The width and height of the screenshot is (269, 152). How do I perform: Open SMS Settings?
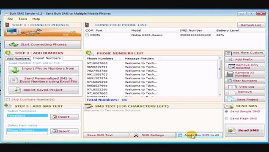click(153, 135)
